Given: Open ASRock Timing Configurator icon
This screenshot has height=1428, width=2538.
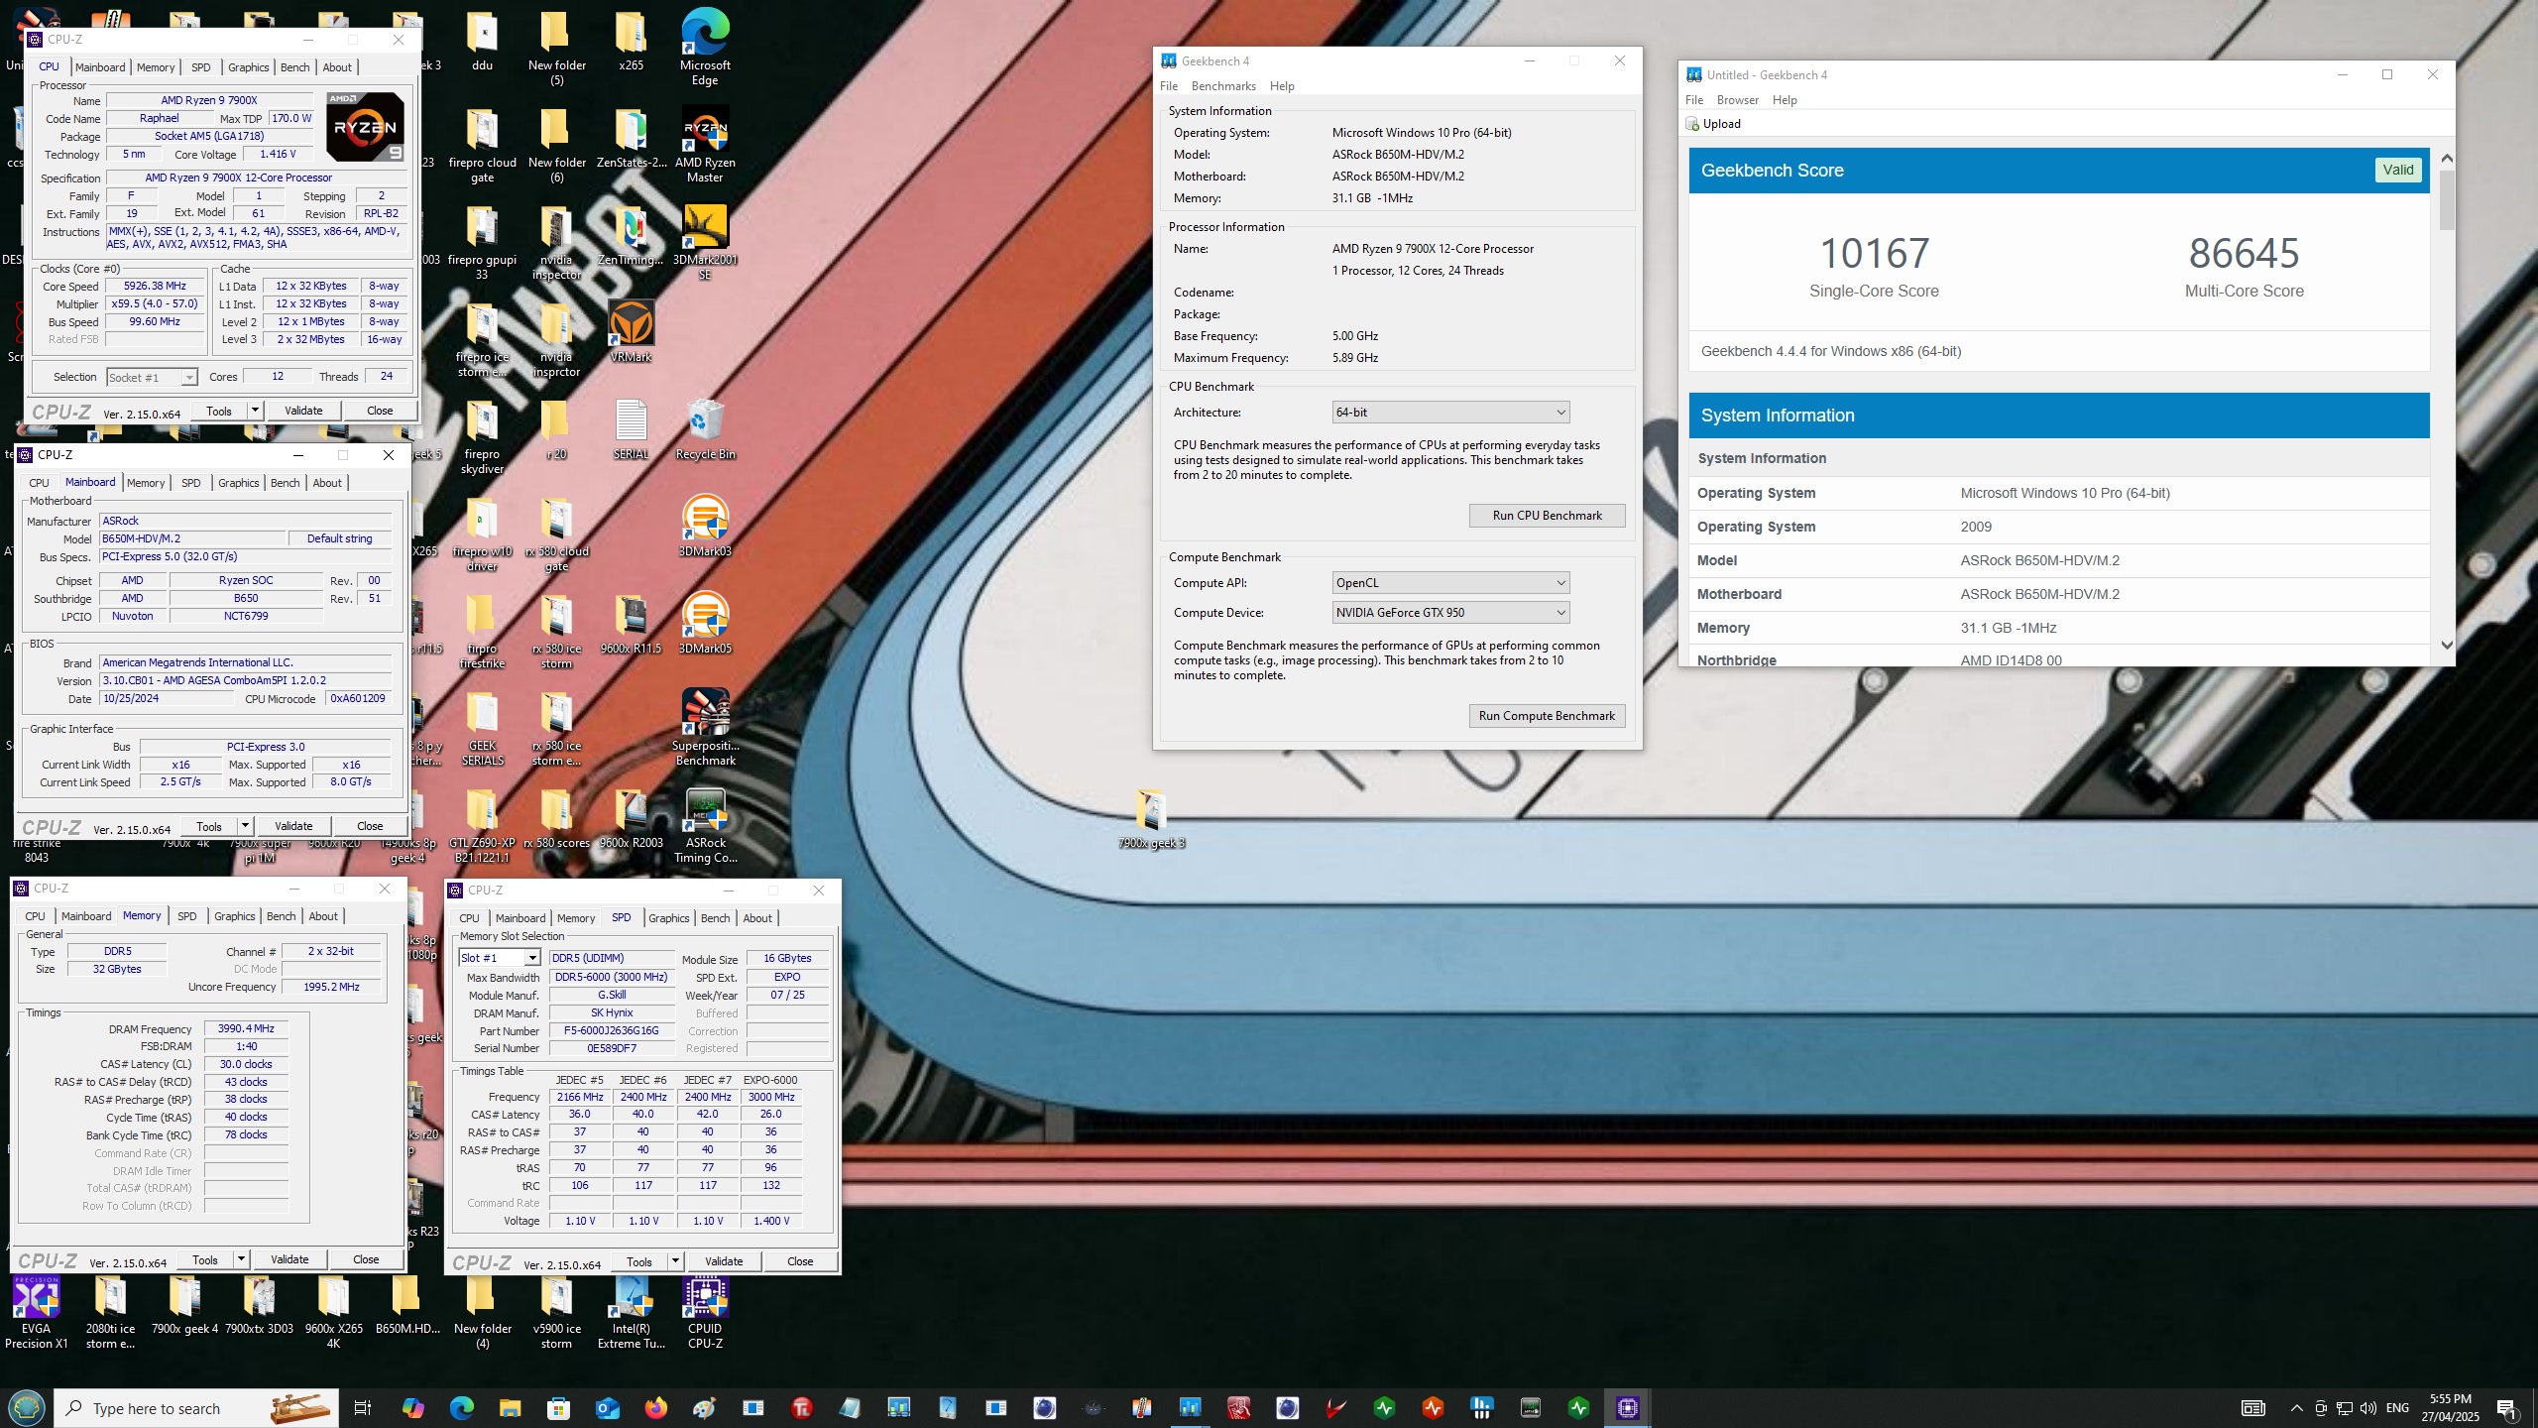Looking at the screenshot, I should [705, 825].
